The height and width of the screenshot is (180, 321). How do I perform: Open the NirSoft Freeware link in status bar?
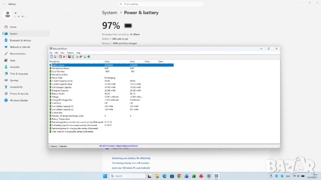118,146
